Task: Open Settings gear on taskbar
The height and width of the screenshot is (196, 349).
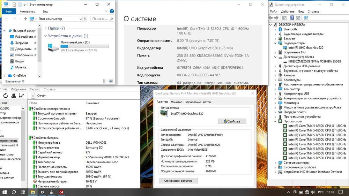Action: [42, 192]
